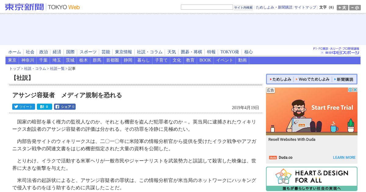Select the 栃木 regional tab
Screen dimensions: 366x192
tap(84, 60)
